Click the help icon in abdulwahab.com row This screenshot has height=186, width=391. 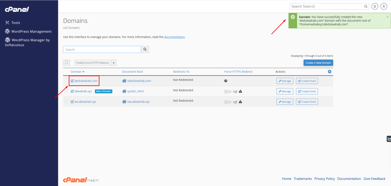pos(226,81)
